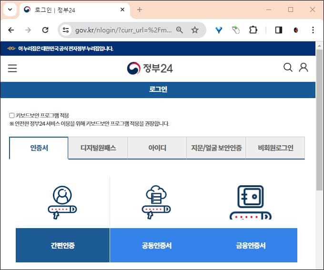The width and height of the screenshot is (324, 270).
Task: Open the hamburger site menu
Action: click(12, 68)
